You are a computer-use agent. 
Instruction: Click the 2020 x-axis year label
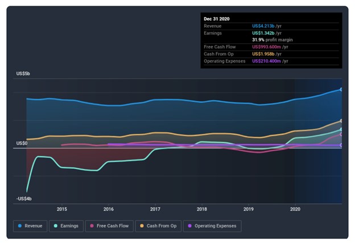295,209
